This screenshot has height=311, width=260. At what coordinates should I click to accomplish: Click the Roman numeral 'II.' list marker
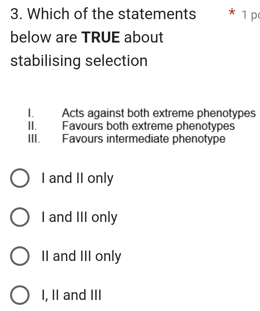click(x=32, y=126)
